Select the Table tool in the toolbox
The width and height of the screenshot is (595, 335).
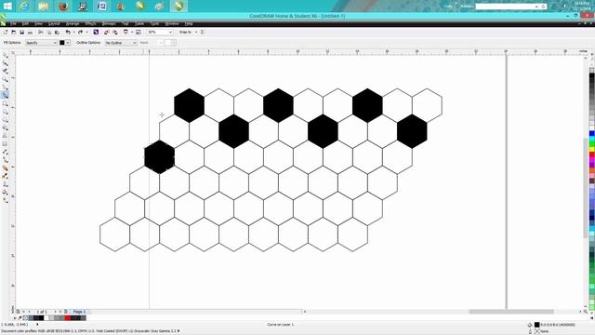(x=5, y=144)
